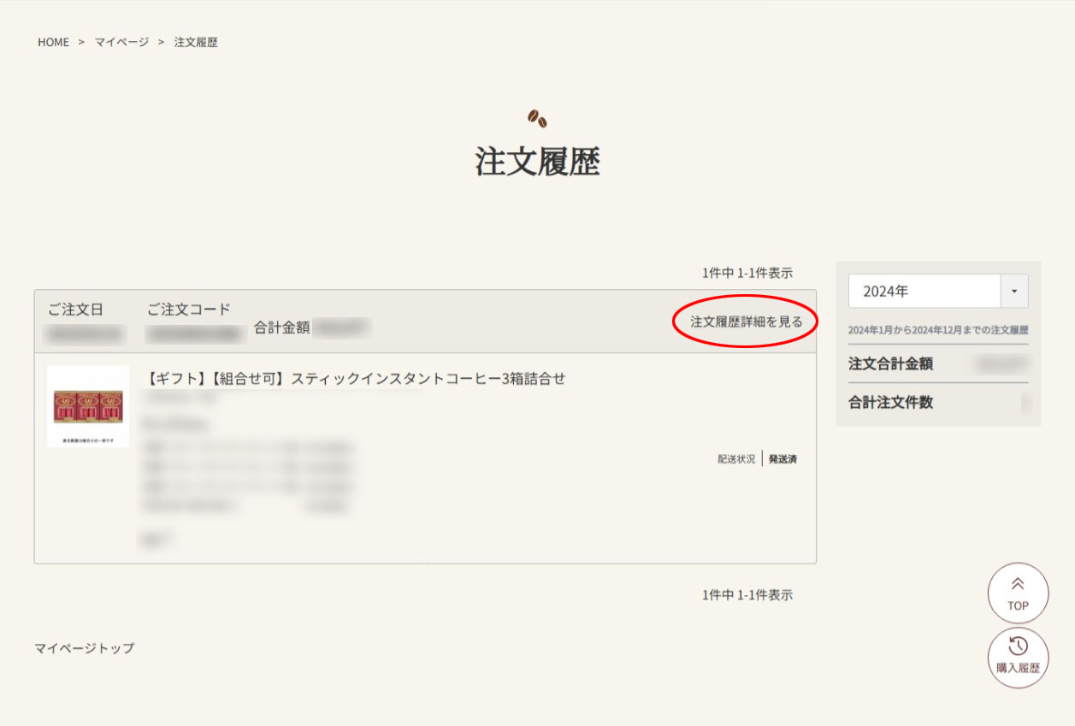Click マイページトップ link
The height and width of the screenshot is (726, 1075).
83,648
